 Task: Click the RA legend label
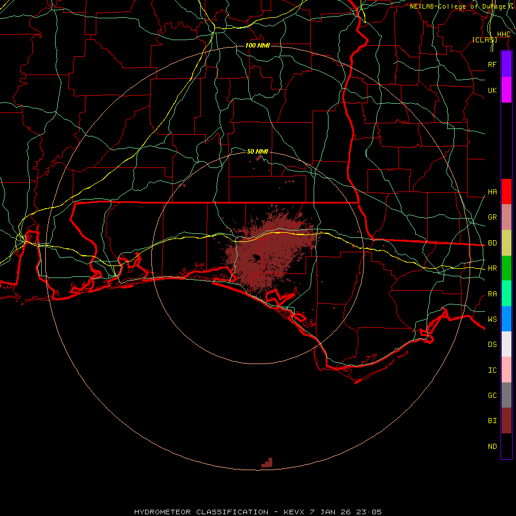pos(492,294)
